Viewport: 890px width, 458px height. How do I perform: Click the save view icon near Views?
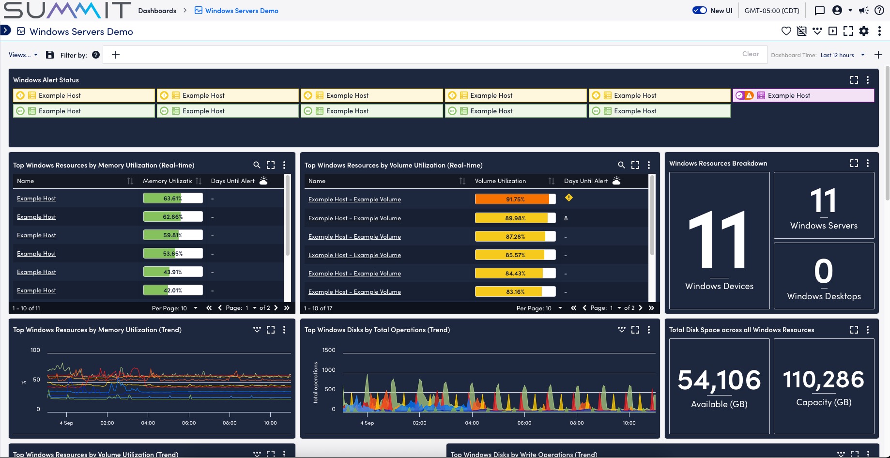tap(50, 54)
